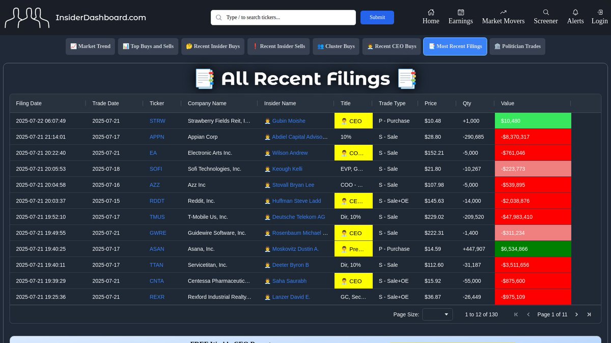
Task: Click the Guidewire Software, Inc. company cell
Action: pos(220,233)
